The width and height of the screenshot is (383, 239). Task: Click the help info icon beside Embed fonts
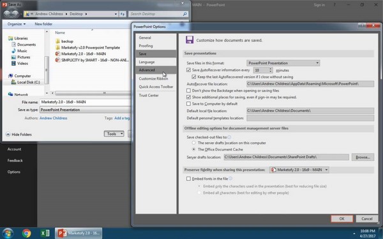tap(230, 178)
